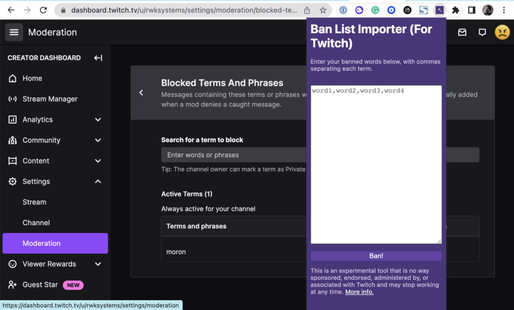The image size is (514, 310).
Task: Click the back chevron on Blocked Terms
Action: click(x=141, y=93)
